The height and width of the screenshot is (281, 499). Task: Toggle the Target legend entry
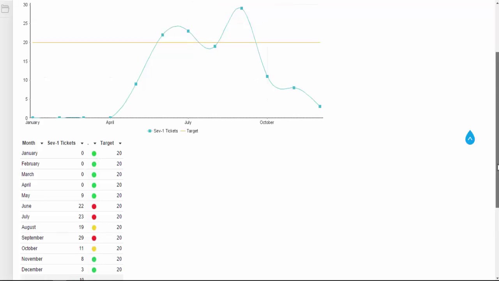189,131
